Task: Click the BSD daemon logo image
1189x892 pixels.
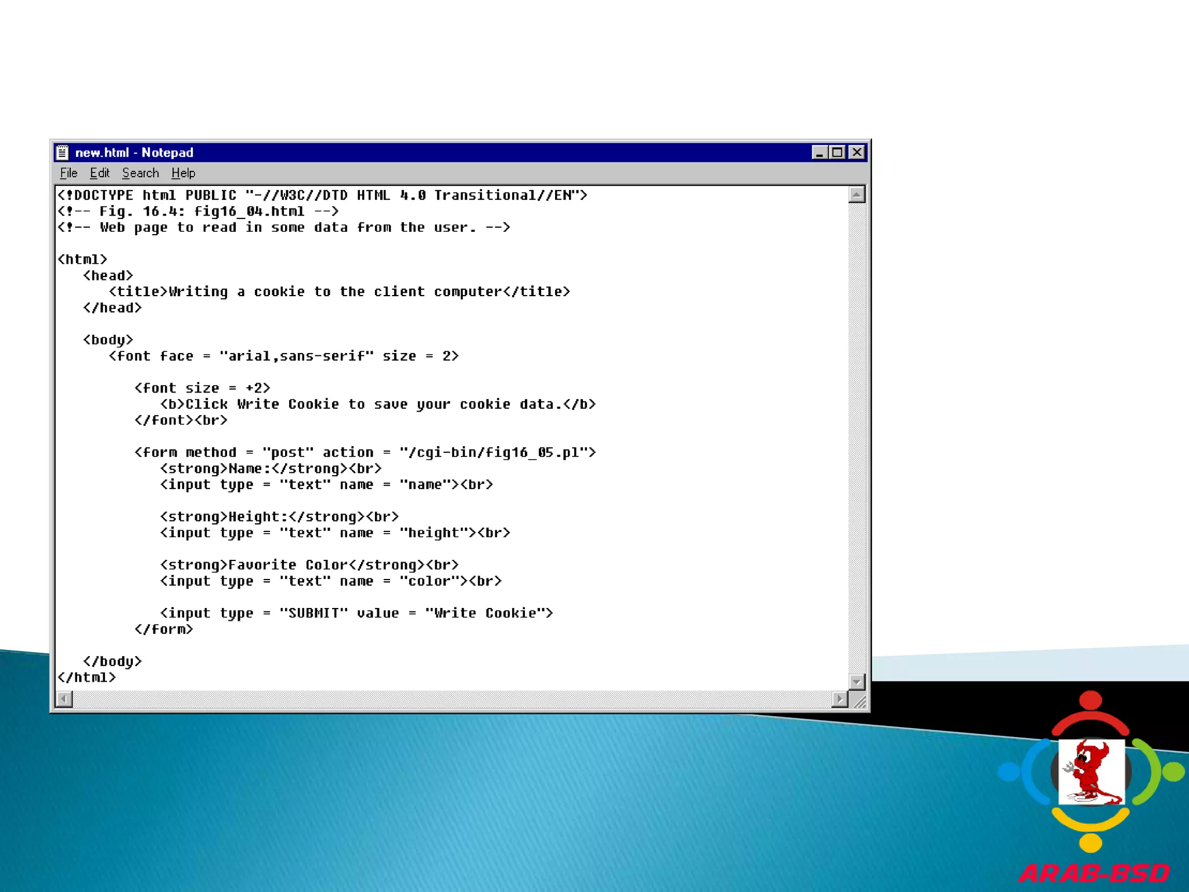Action: (x=1091, y=771)
